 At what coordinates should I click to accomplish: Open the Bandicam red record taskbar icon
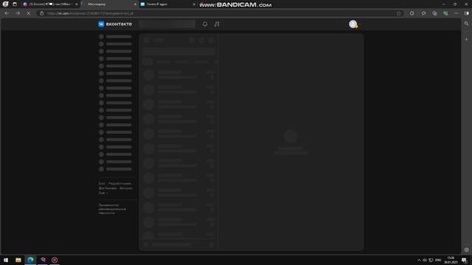[55, 260]
